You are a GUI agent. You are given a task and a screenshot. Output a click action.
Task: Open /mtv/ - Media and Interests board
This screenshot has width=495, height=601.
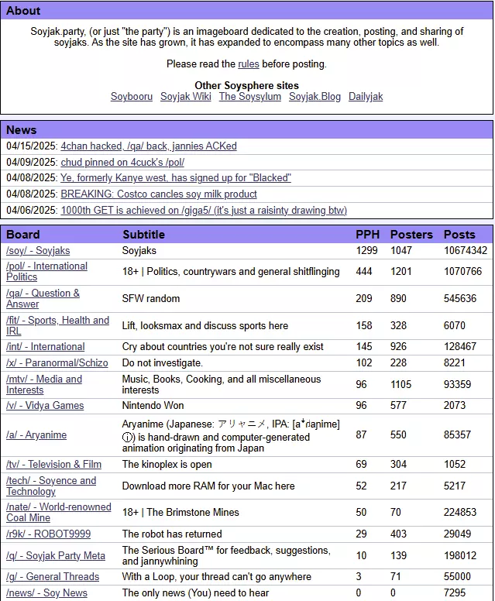44,384
